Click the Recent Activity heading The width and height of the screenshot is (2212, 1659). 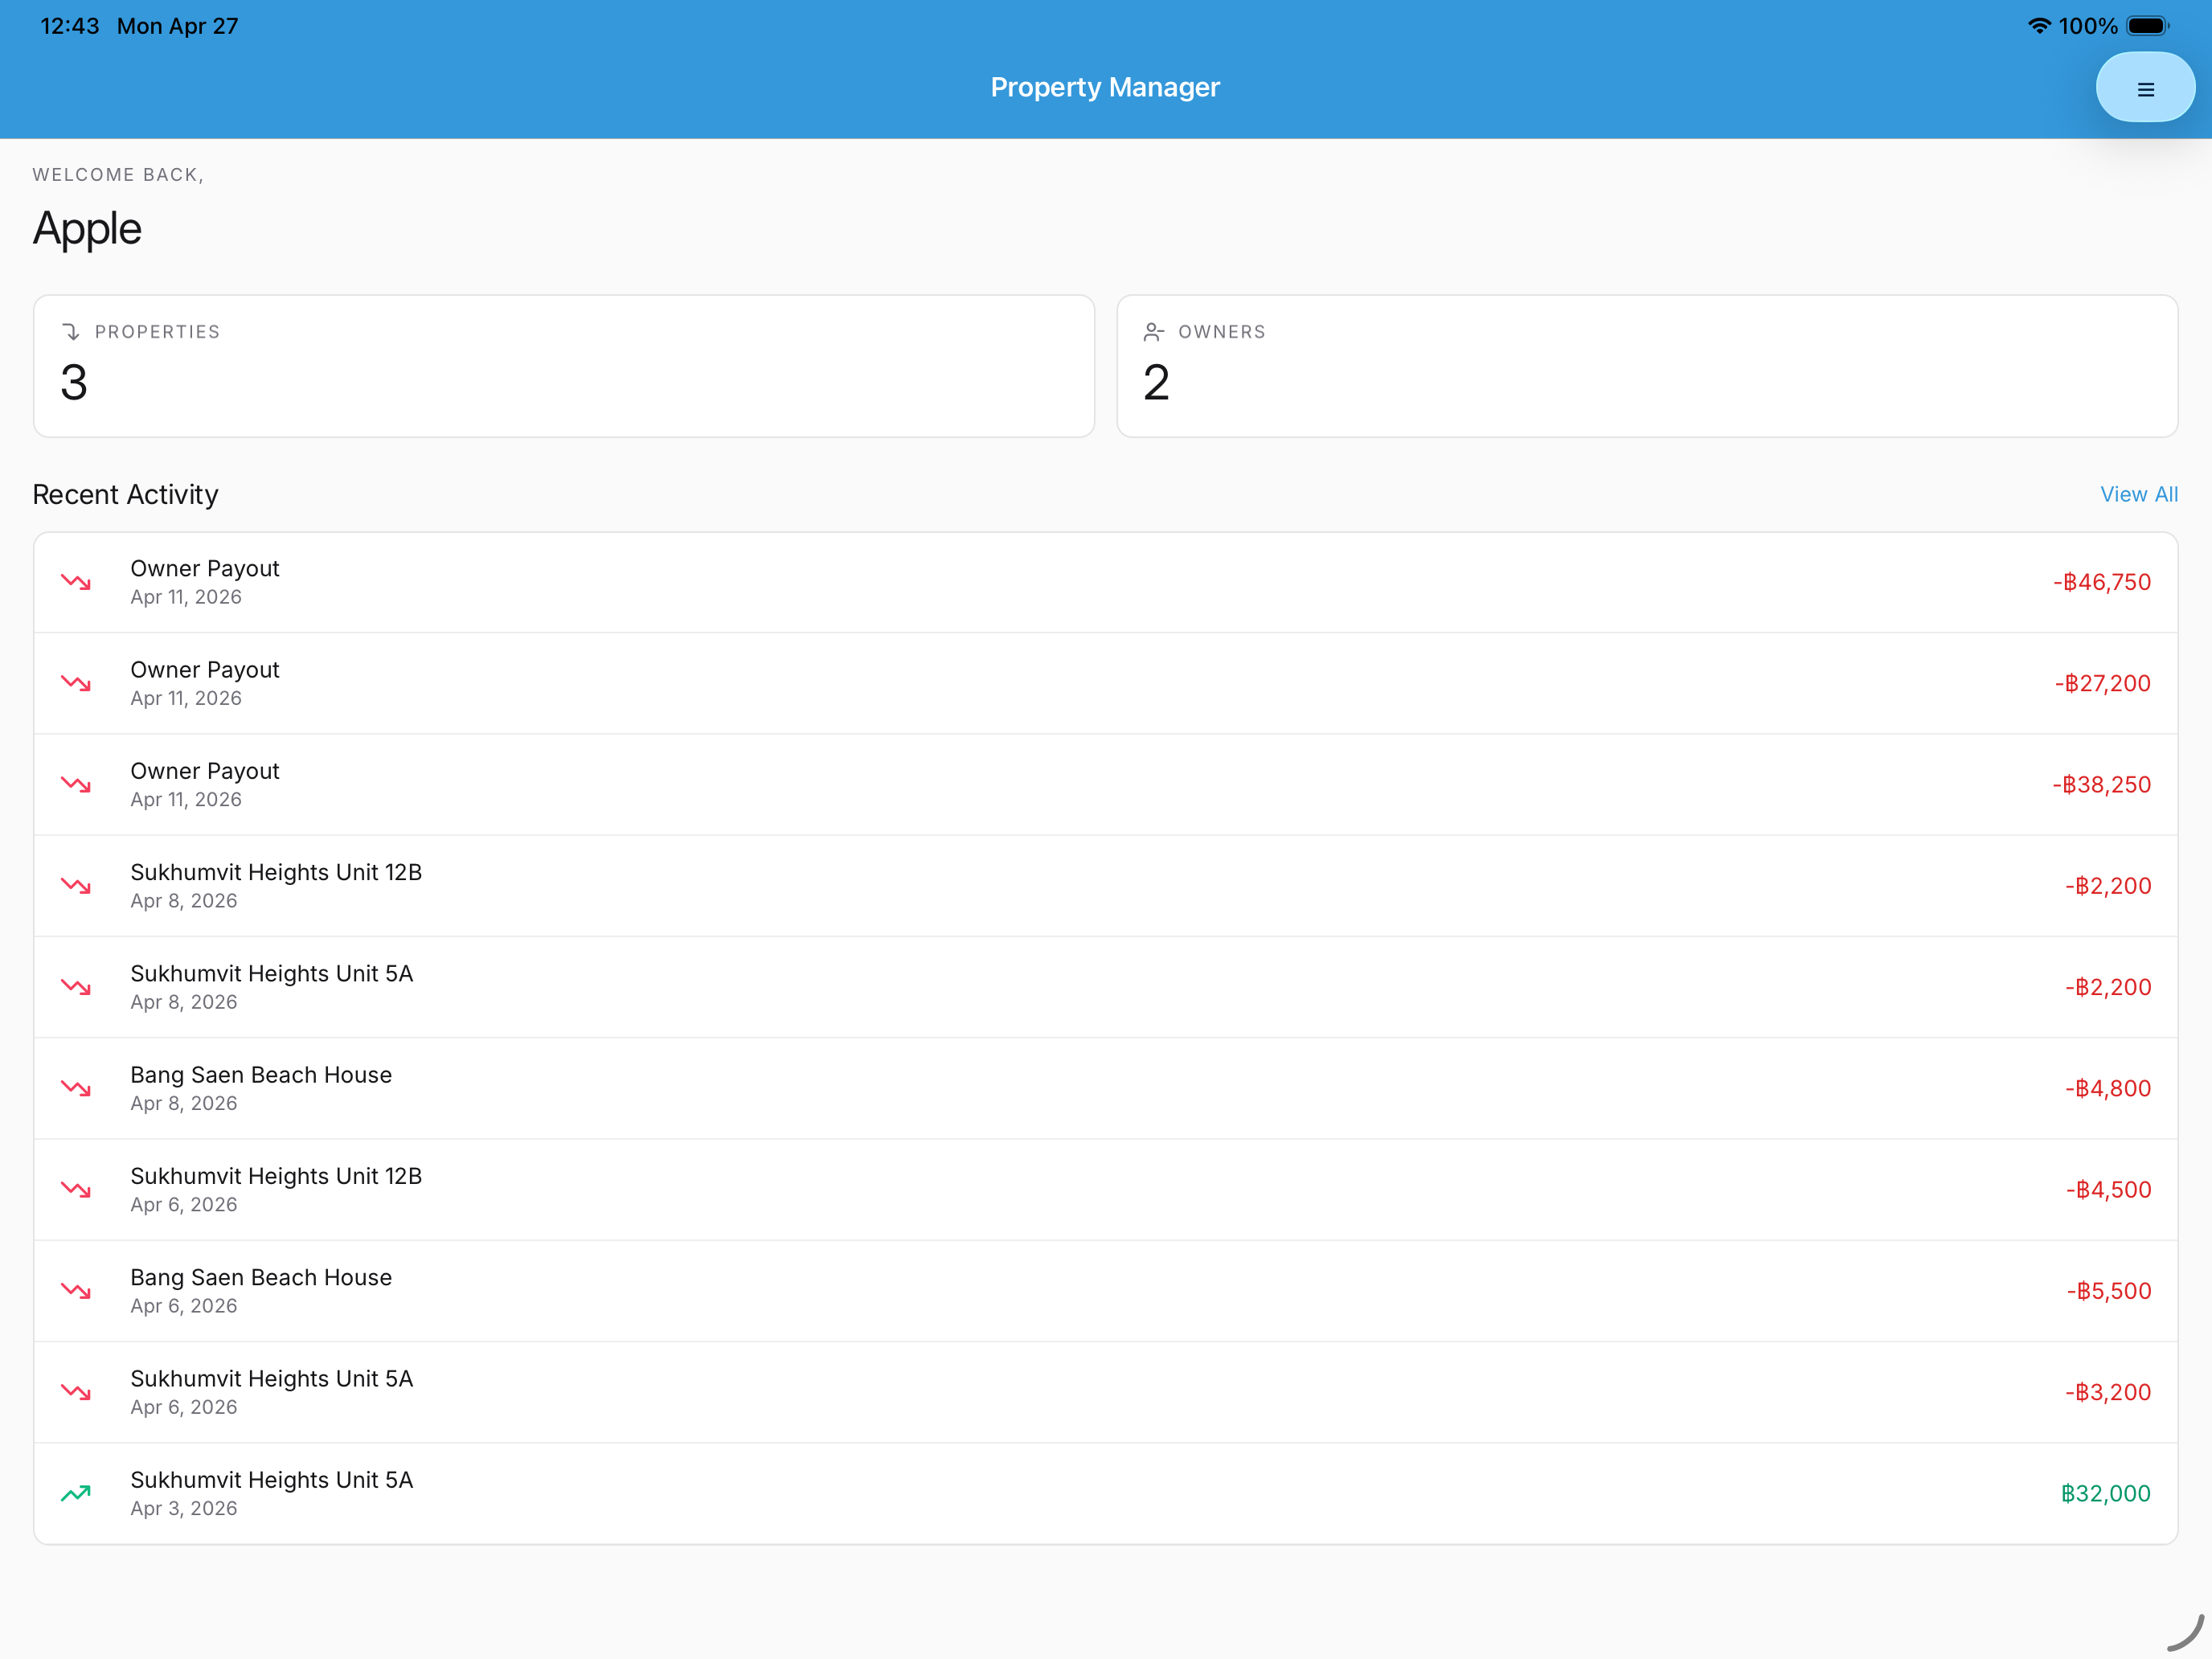pyautogui.click(x=125, y=494)
